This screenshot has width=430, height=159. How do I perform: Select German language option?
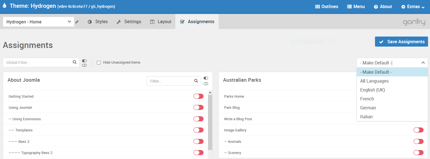click(392, 108)
